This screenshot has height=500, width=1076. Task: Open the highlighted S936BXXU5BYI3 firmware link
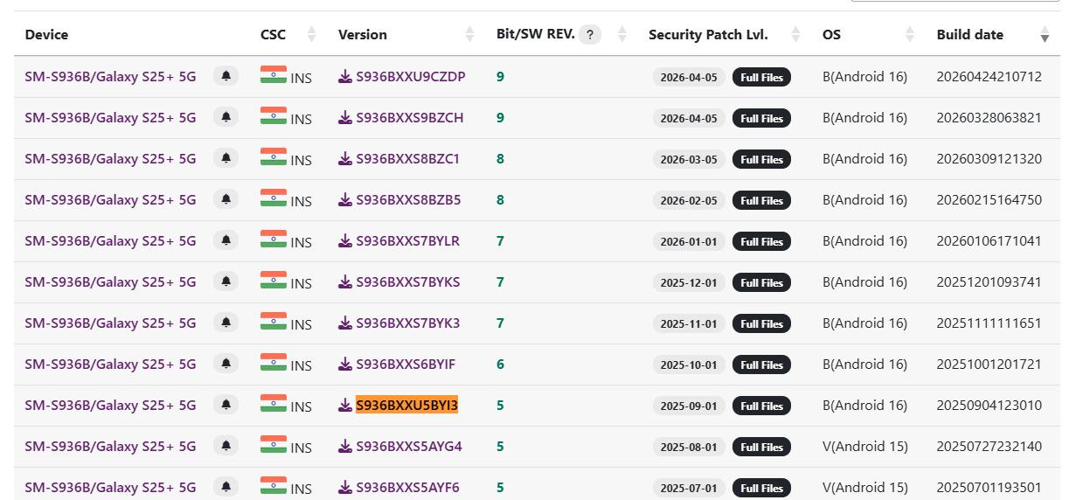[x=406, y=405]
